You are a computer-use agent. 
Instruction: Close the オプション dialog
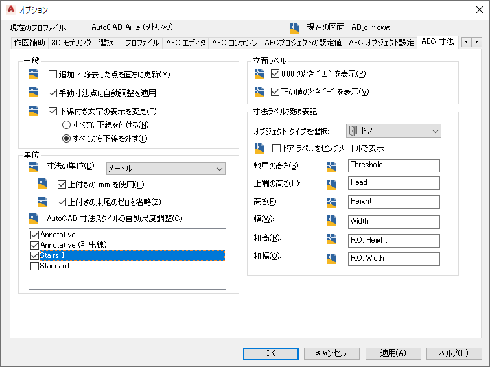pyautogui.click(x=480, y=10)
